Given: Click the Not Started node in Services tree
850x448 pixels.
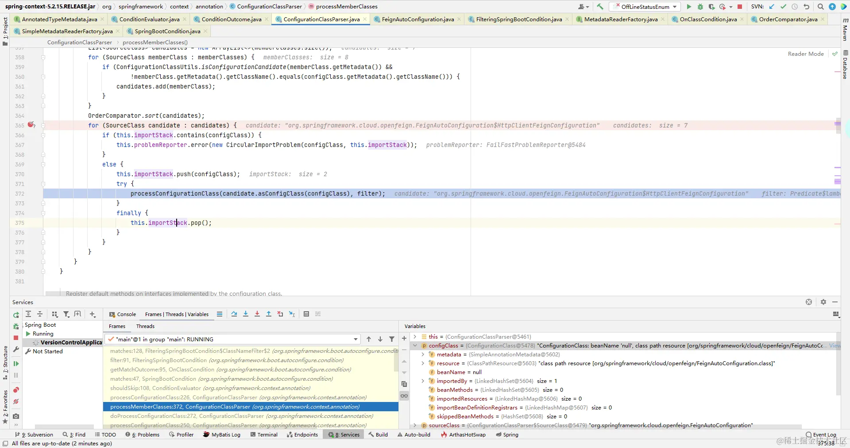Looking at the screenshot, I should click(x=44, y=351).
